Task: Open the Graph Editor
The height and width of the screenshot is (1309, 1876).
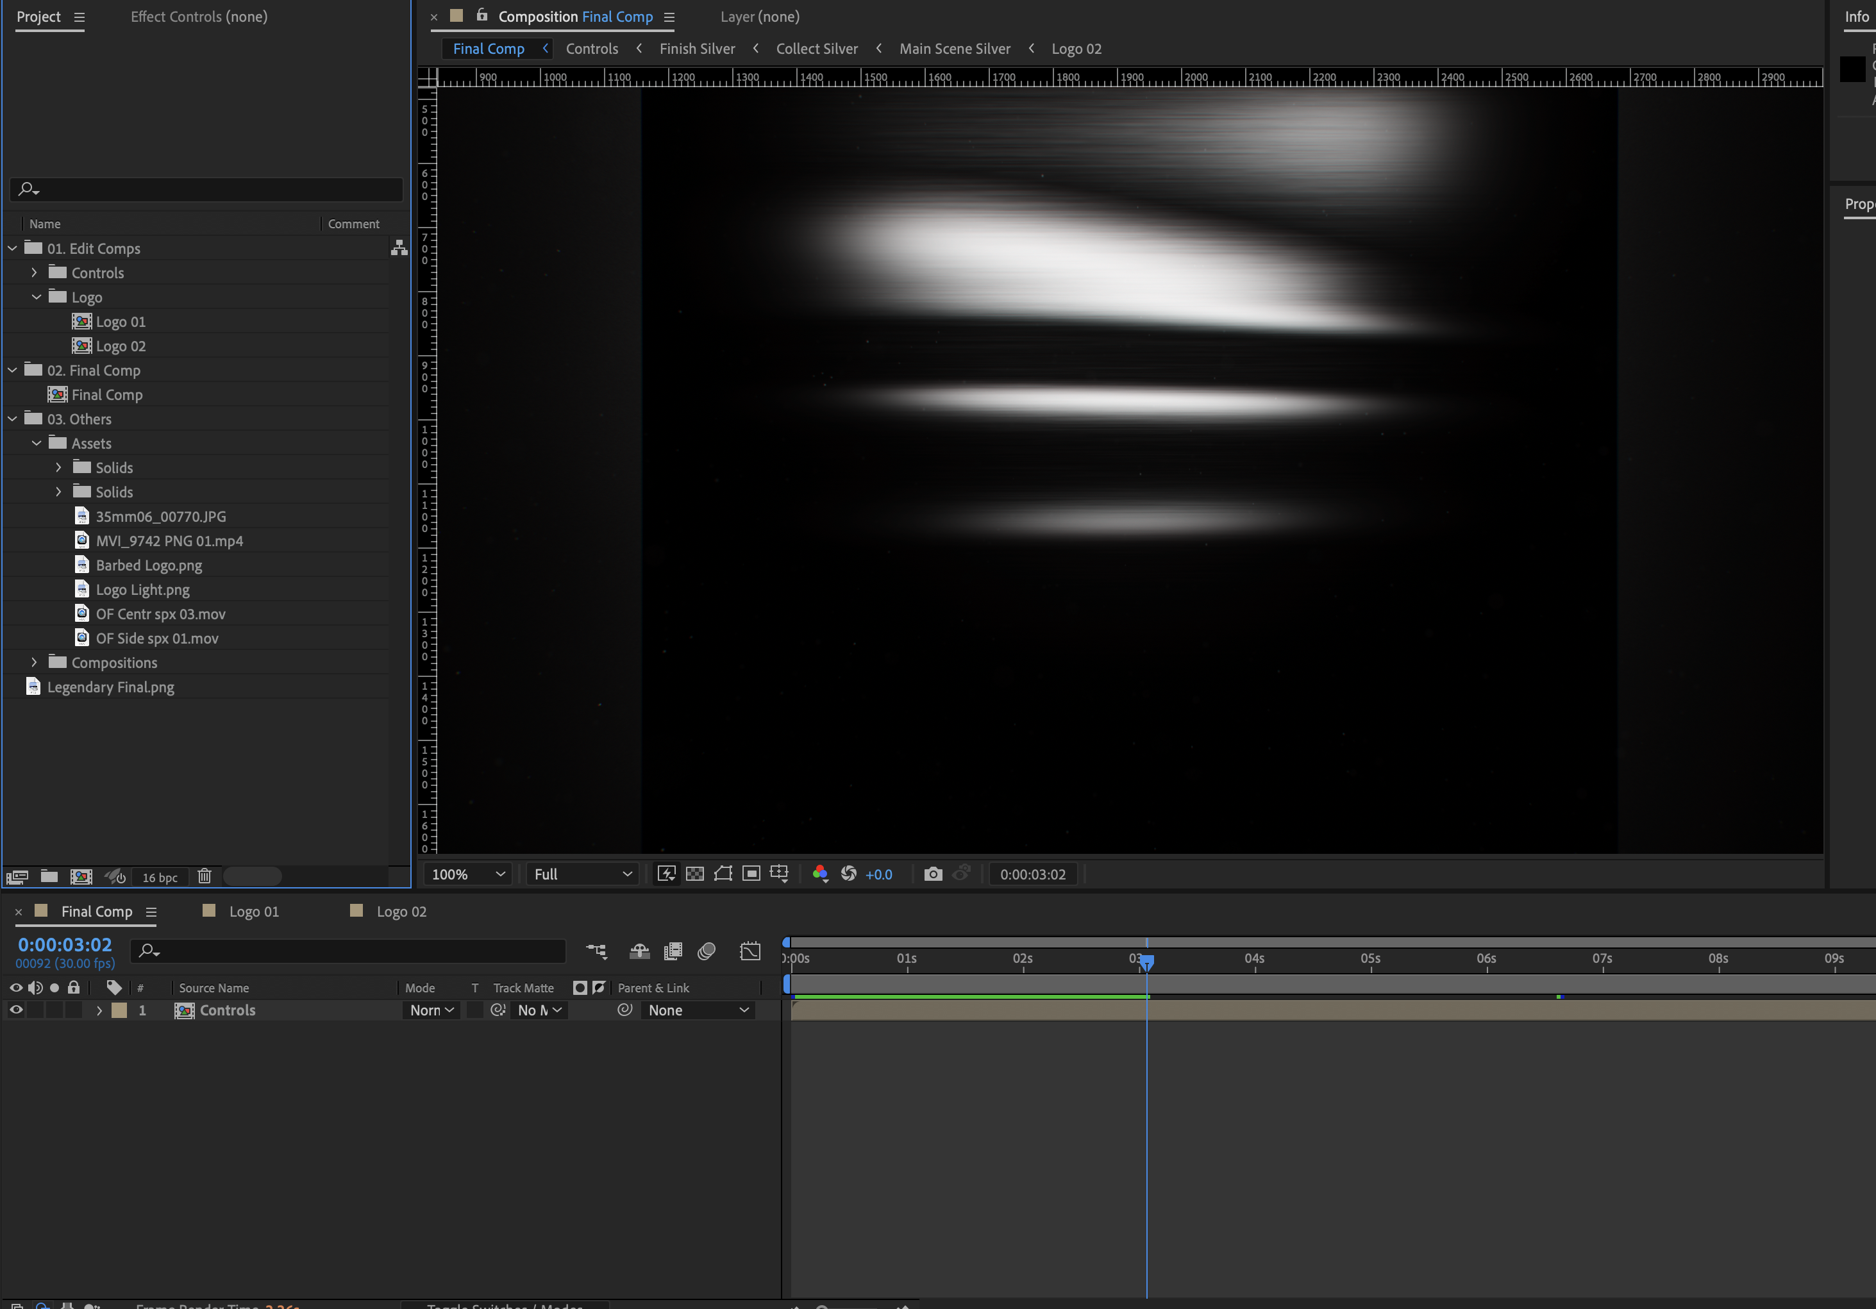Action: click(750, 951)
